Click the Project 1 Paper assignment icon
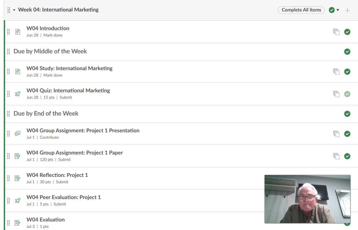Image resolution: width=358 pixels, height=230 pixels. tap(18, 156)
